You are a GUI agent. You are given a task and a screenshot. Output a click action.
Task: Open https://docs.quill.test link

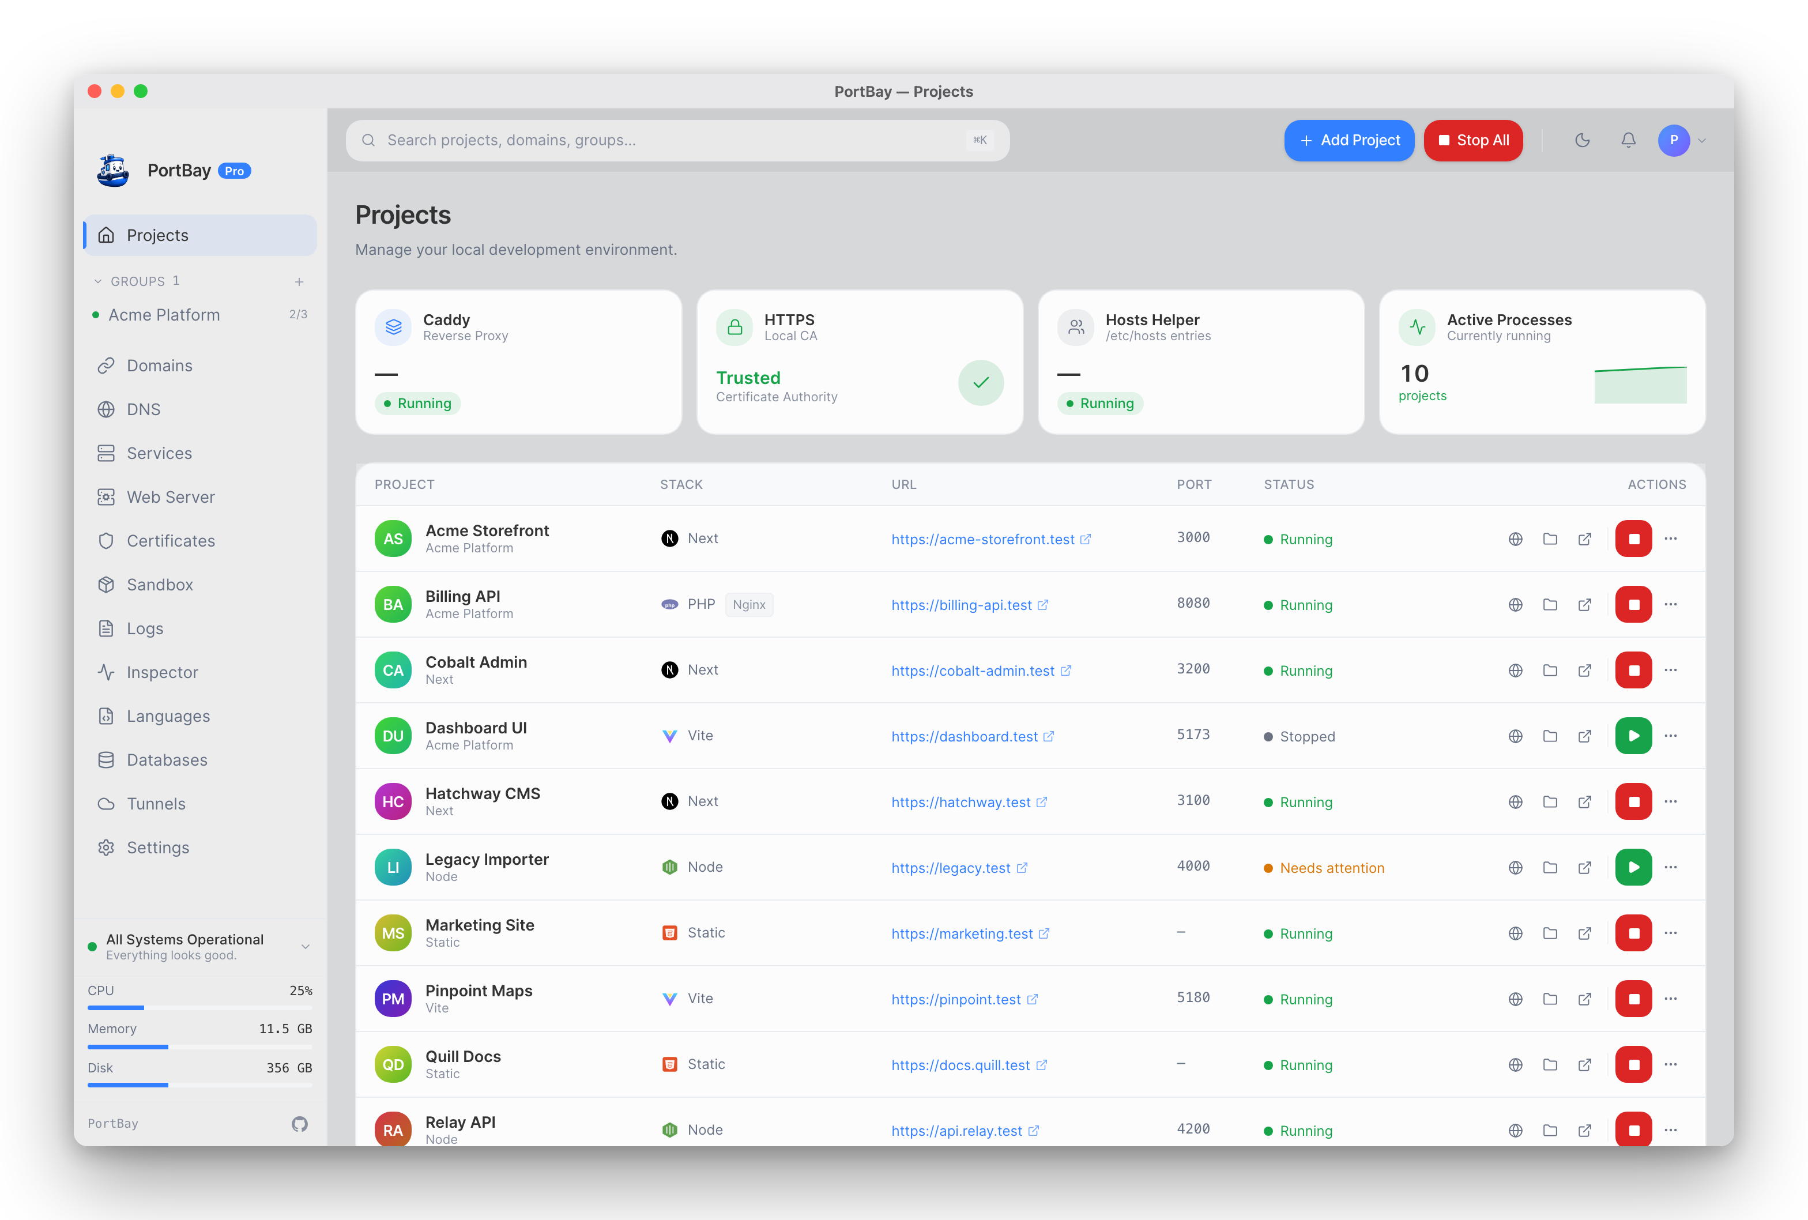(969, 1065)
